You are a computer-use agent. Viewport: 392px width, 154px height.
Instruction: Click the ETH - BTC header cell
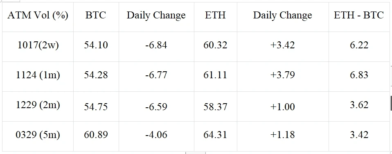tap(359, 17)
